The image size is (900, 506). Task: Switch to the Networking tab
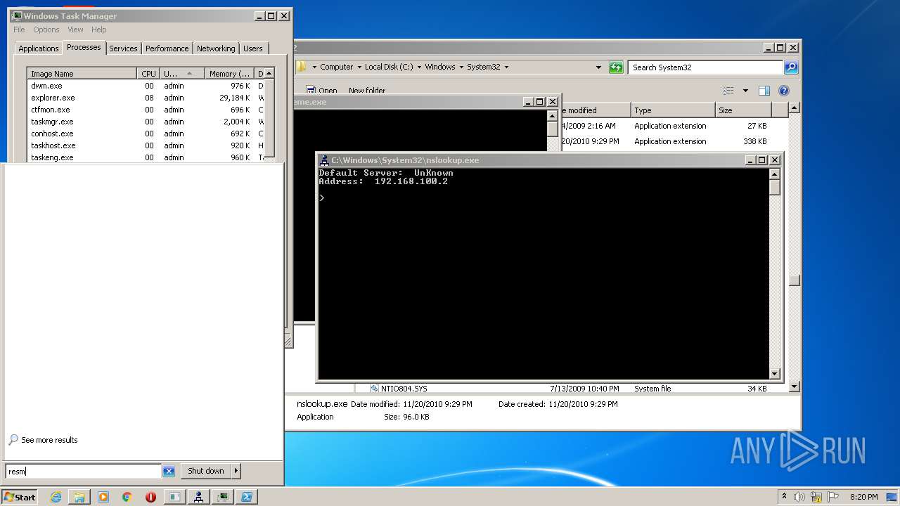click(x=216, y=48)
